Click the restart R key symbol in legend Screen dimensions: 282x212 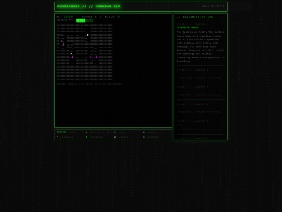tap(144, 137)
